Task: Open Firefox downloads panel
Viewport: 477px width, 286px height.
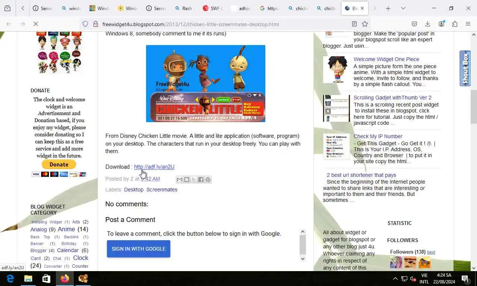Action: pyautogui.click(x=427, y=24)
